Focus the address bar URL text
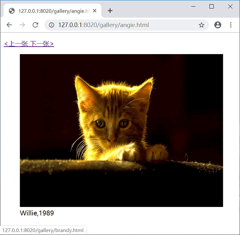 (x=104, y=25)
